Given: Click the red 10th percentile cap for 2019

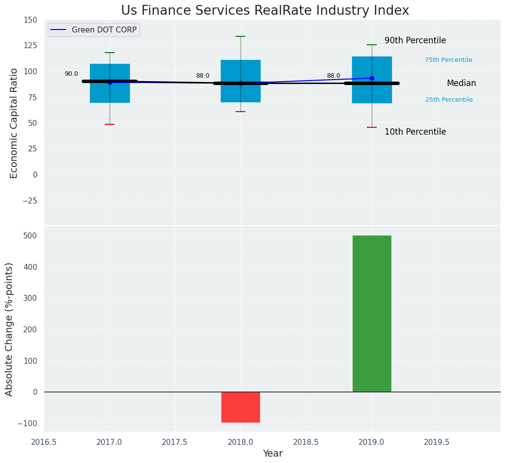Looking at the screenshot, I should coord(372,127).
